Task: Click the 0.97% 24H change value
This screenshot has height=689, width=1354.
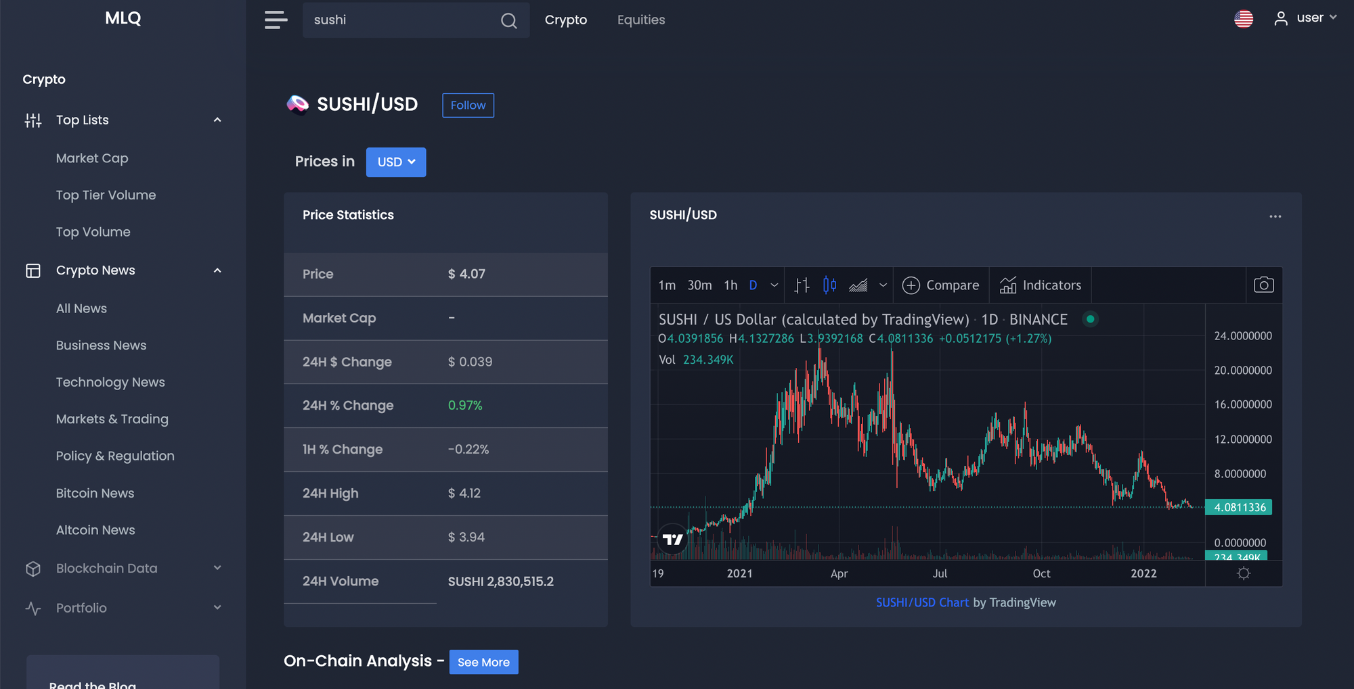Action: [465, 406]
